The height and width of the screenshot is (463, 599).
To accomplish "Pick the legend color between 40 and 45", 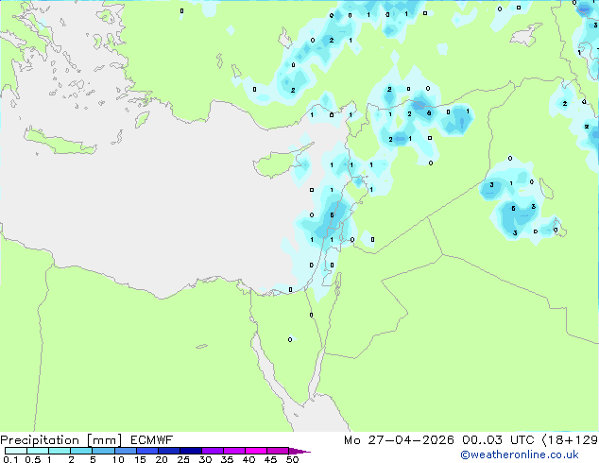I will tap(255, 451).
